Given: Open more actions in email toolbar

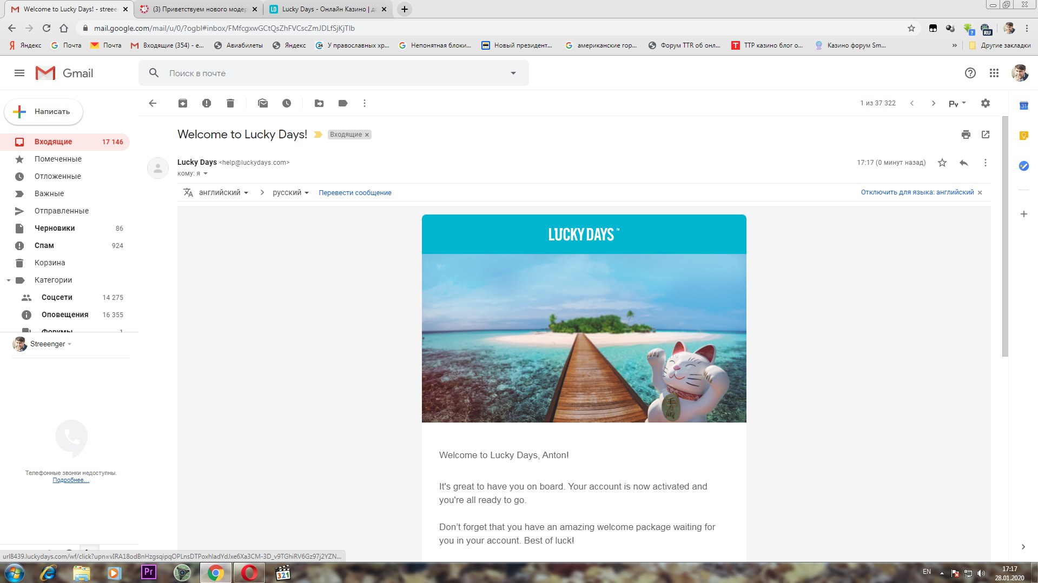Looking at the screenshot, I should click(x=365, y=103).
